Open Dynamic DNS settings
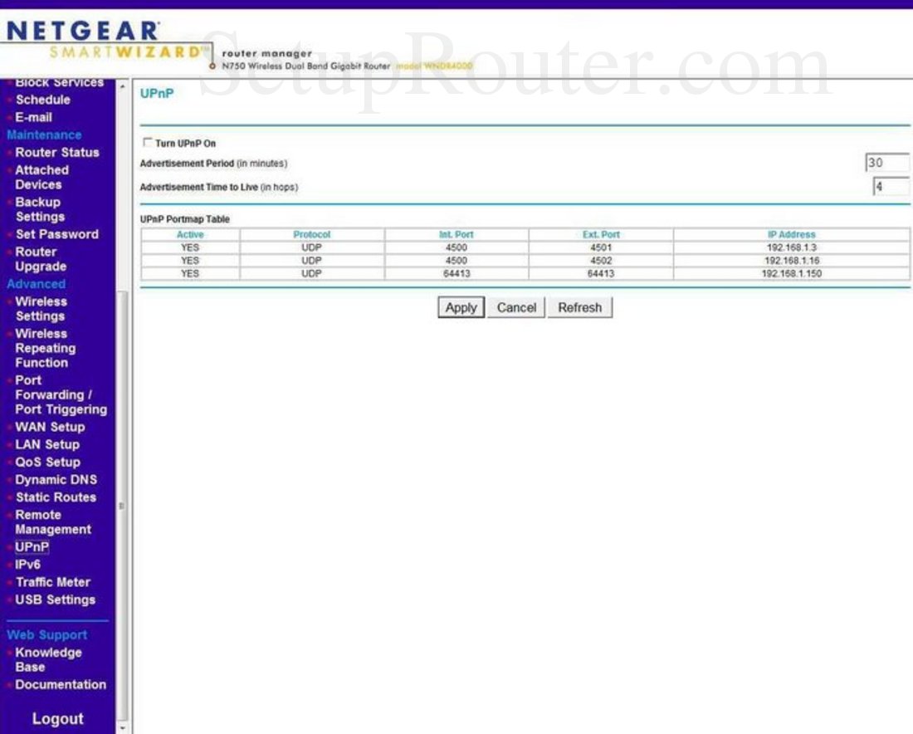This screenshot has height=734, width=913. click(56, 479)
